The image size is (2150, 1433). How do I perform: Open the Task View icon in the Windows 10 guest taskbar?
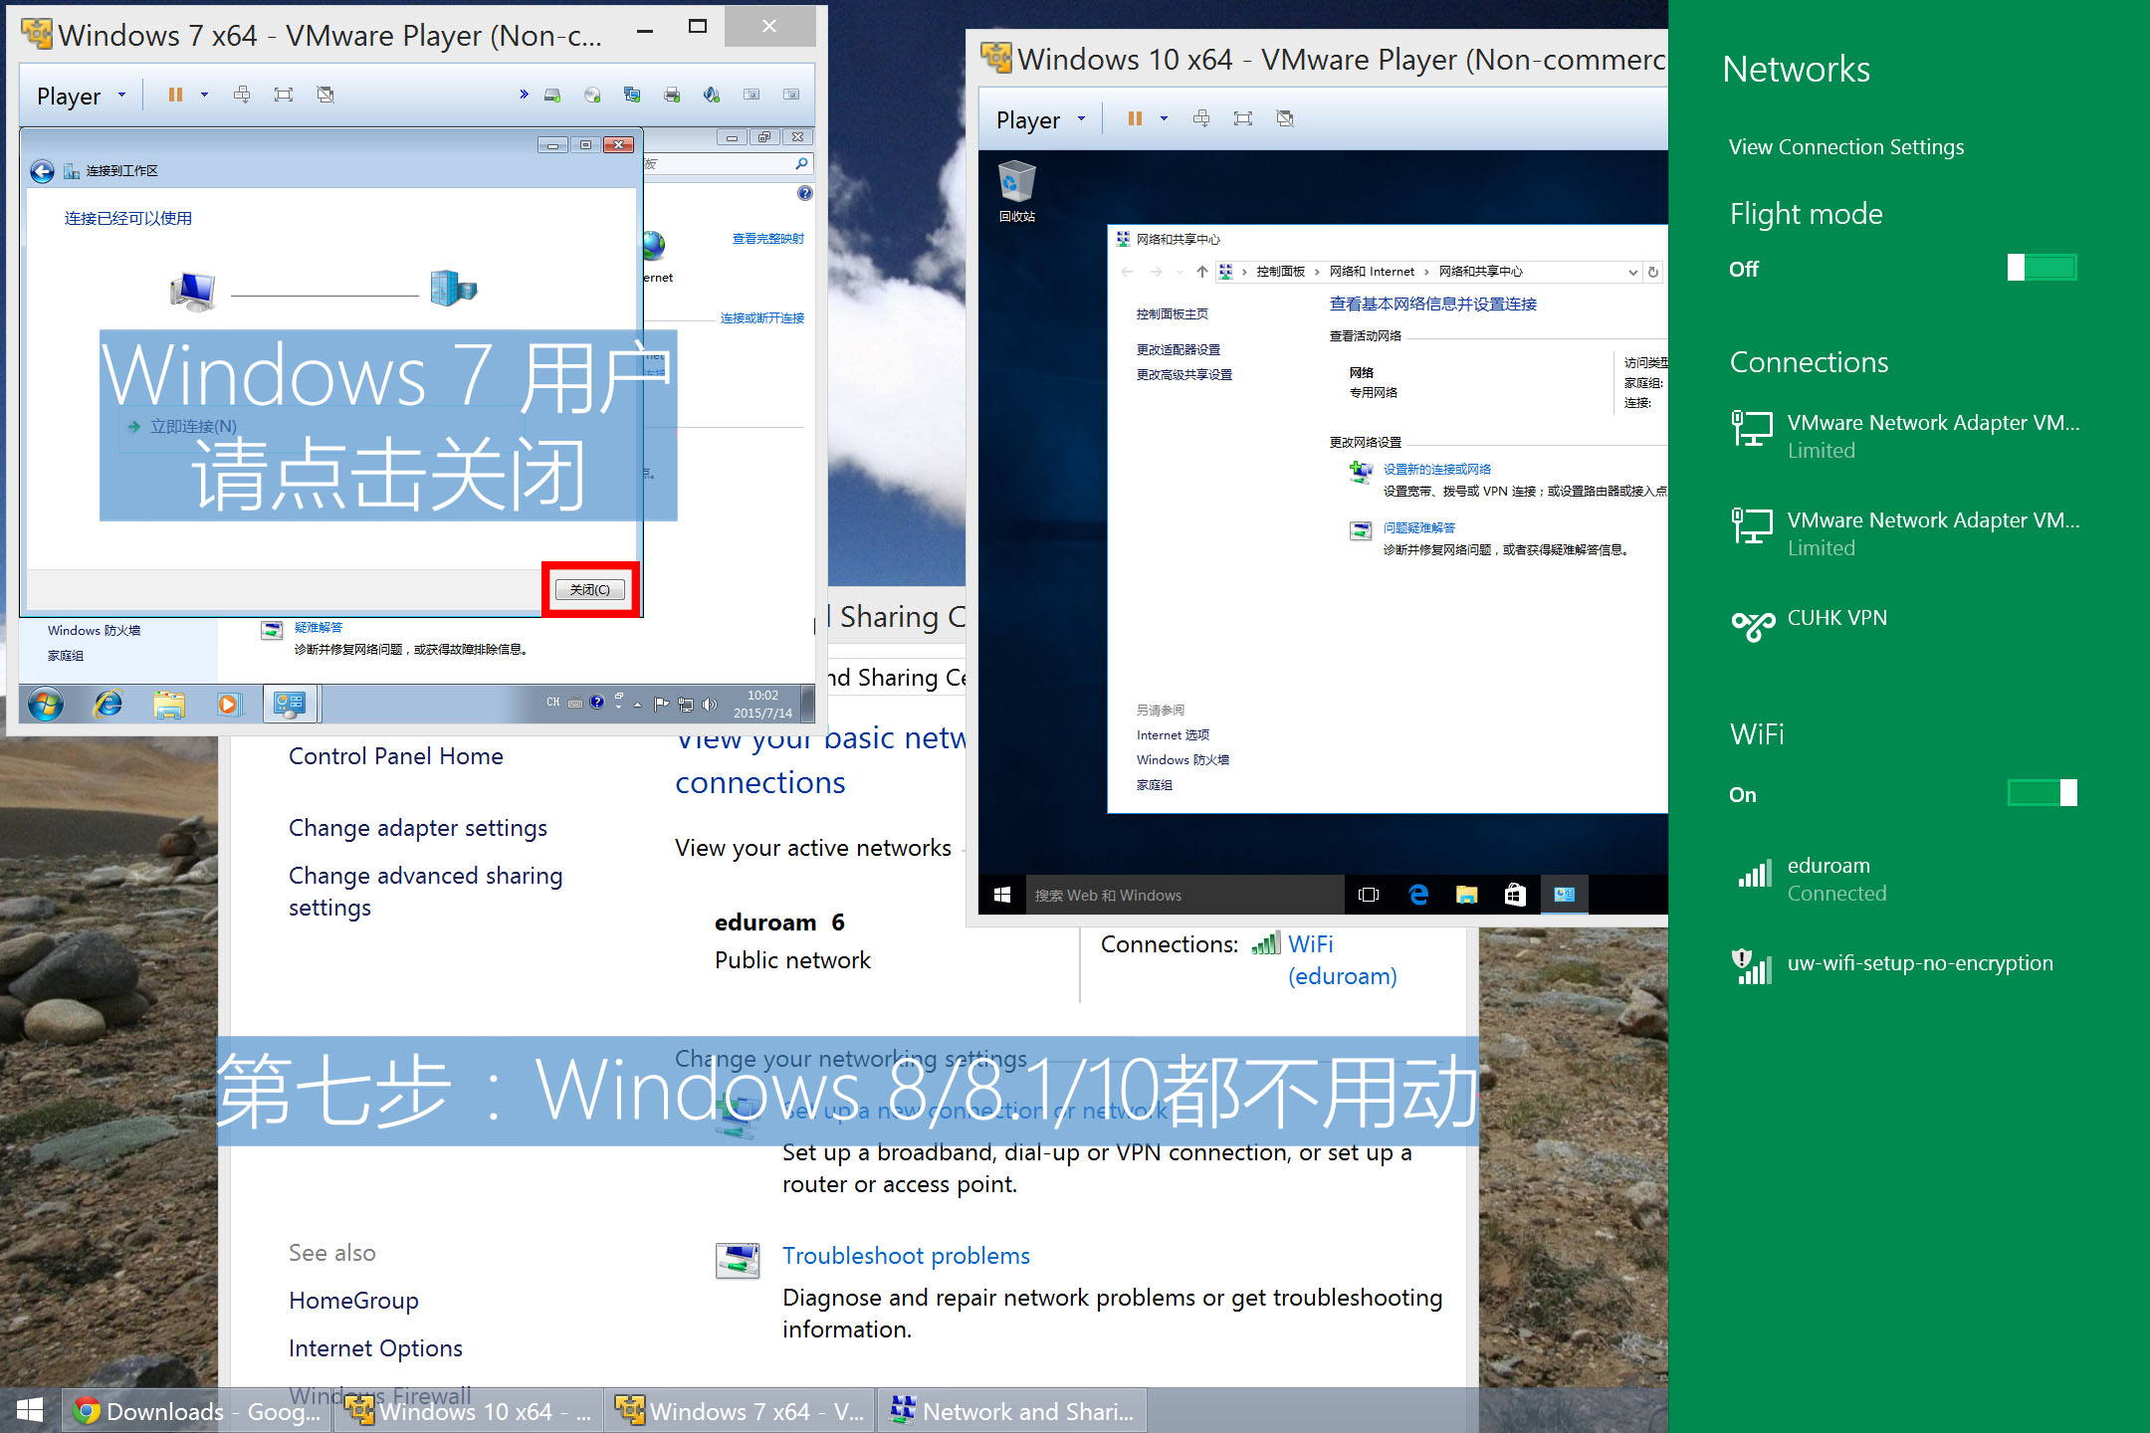coord(1369,895)
